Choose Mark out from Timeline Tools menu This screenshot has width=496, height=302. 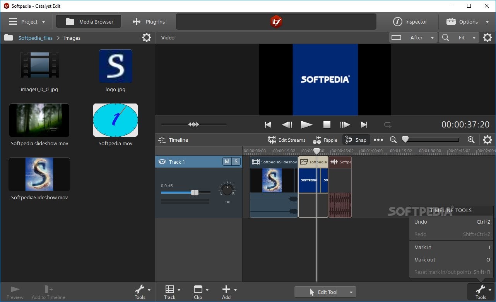[452, 260]
